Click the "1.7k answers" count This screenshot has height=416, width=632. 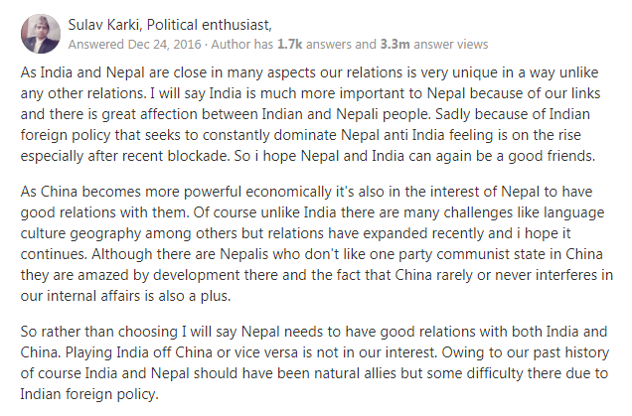point(310,44)
